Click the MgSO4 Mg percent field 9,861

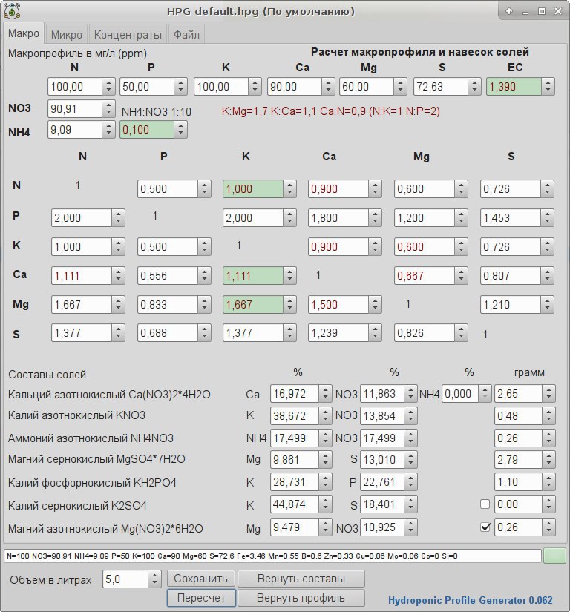coord(295,459)
